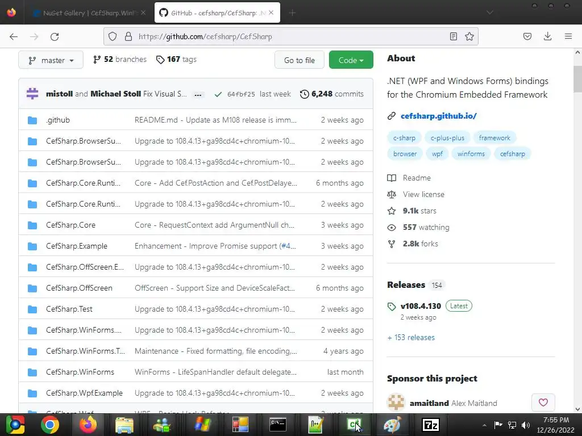Expand commit message ellipsis button
The image size is (582, 436).
coord(198,95)
